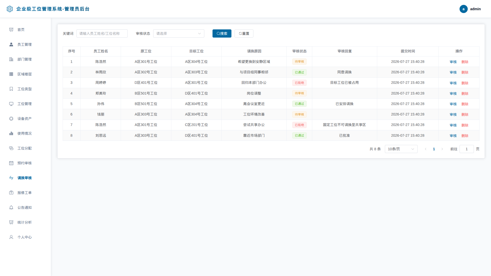The height and width of the screenshot is (276, 491).
Task: Click the 搜索 button
Action: 222,33
